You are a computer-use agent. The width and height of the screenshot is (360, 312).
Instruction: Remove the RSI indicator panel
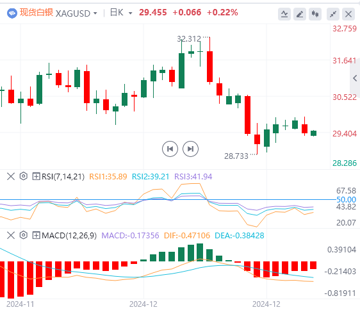[11, 177]
